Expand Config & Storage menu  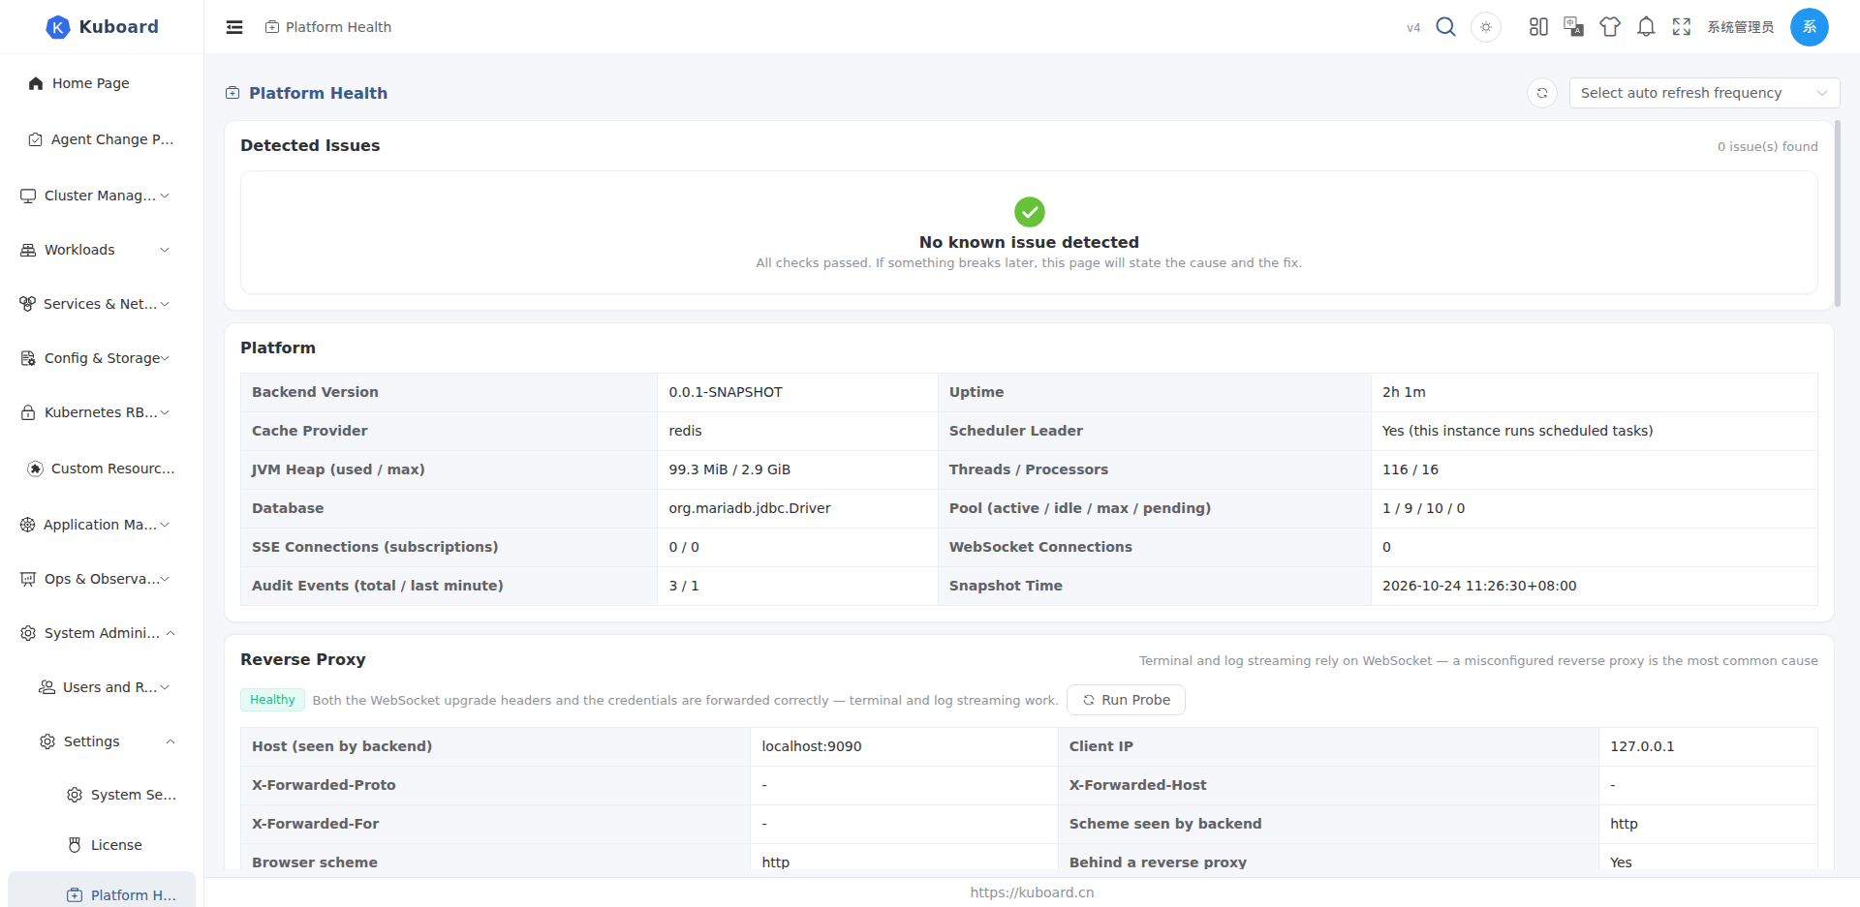[102, 358]
